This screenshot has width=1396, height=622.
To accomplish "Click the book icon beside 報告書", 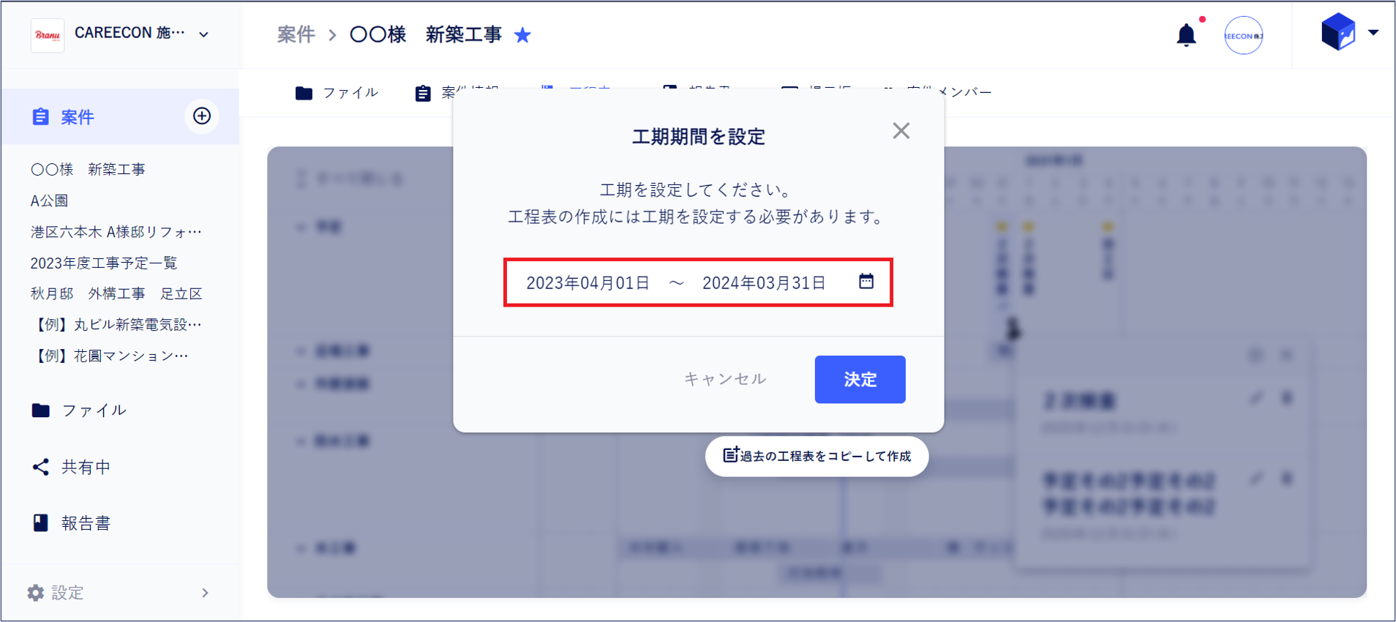I will (41, 522).
